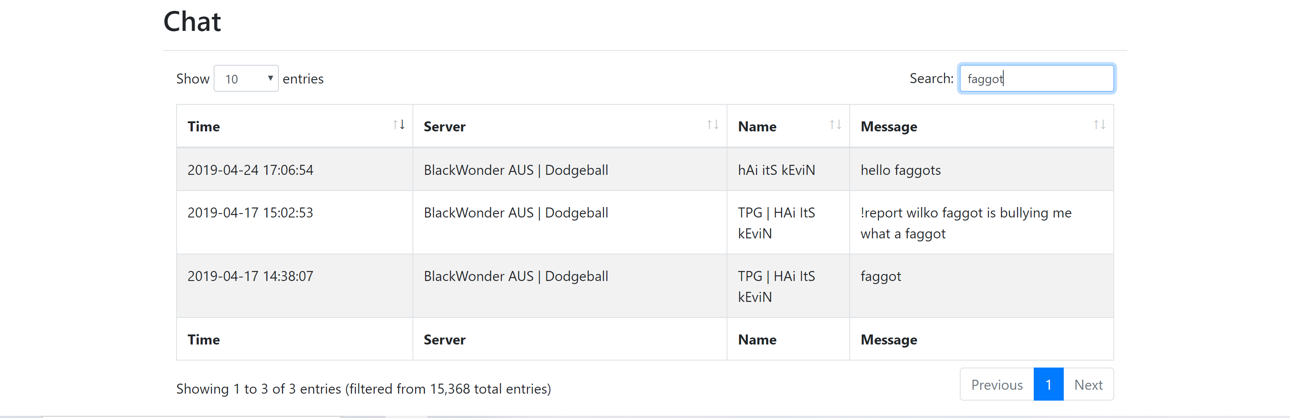1290x418 pixels.
Task: Go to Next page
Action: 1088,385
